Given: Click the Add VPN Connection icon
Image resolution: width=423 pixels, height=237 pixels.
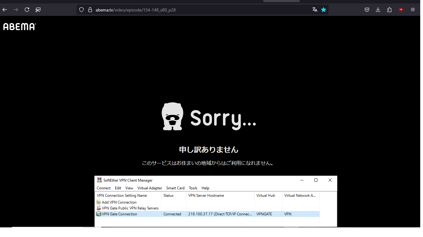Looking at the screenshot, I should coord(98,202).
